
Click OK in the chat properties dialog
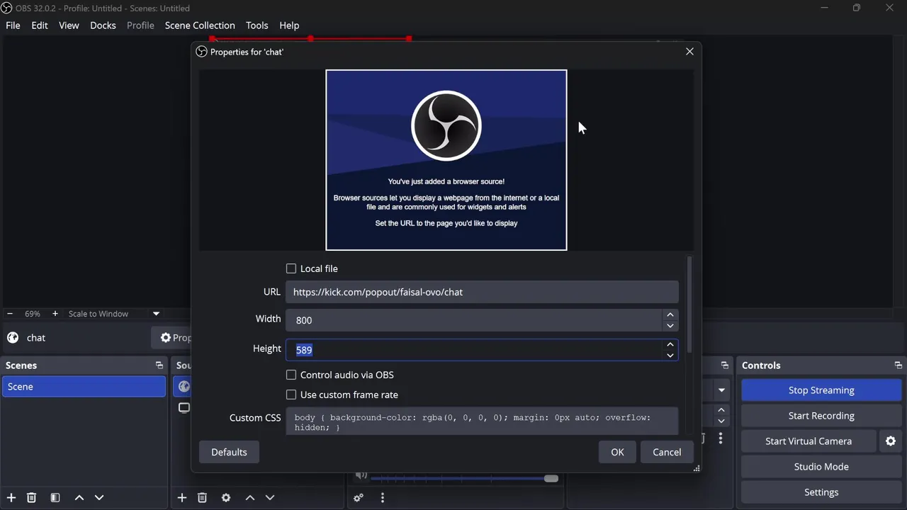coord(617,452)
